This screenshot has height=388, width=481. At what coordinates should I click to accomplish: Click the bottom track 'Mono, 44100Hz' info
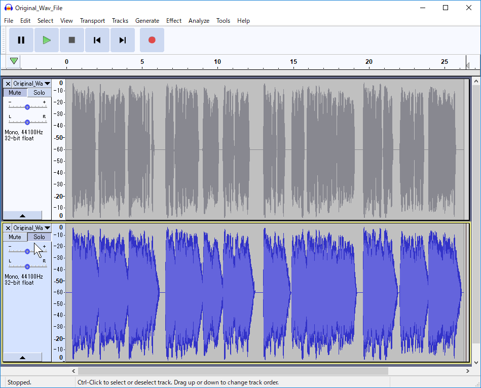pyautogui.click(x=24, y=277)
